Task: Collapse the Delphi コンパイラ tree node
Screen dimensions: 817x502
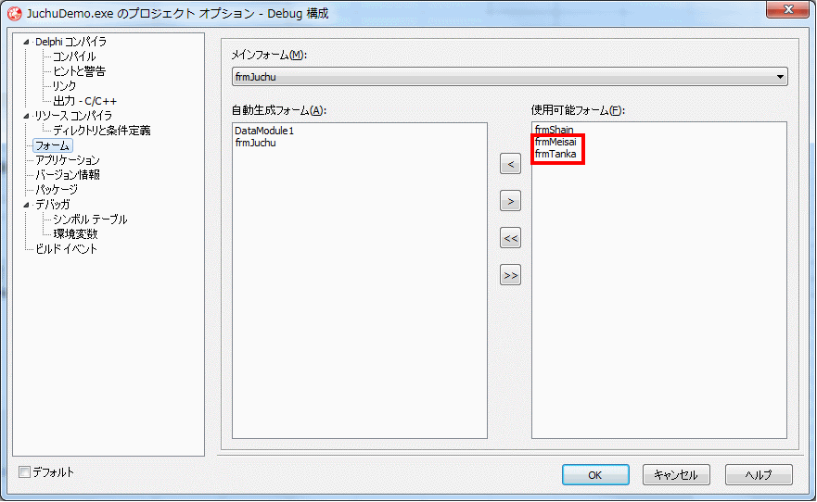Action: (x=26, y=42)
